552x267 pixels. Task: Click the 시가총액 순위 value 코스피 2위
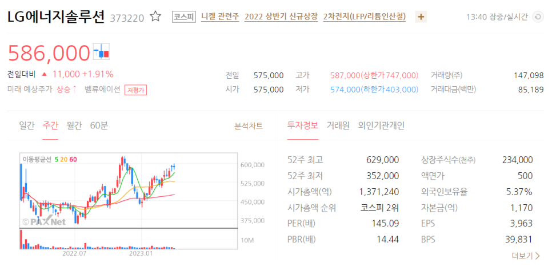380,208
